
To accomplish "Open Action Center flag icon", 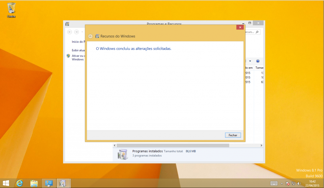I will coord(287,184).
